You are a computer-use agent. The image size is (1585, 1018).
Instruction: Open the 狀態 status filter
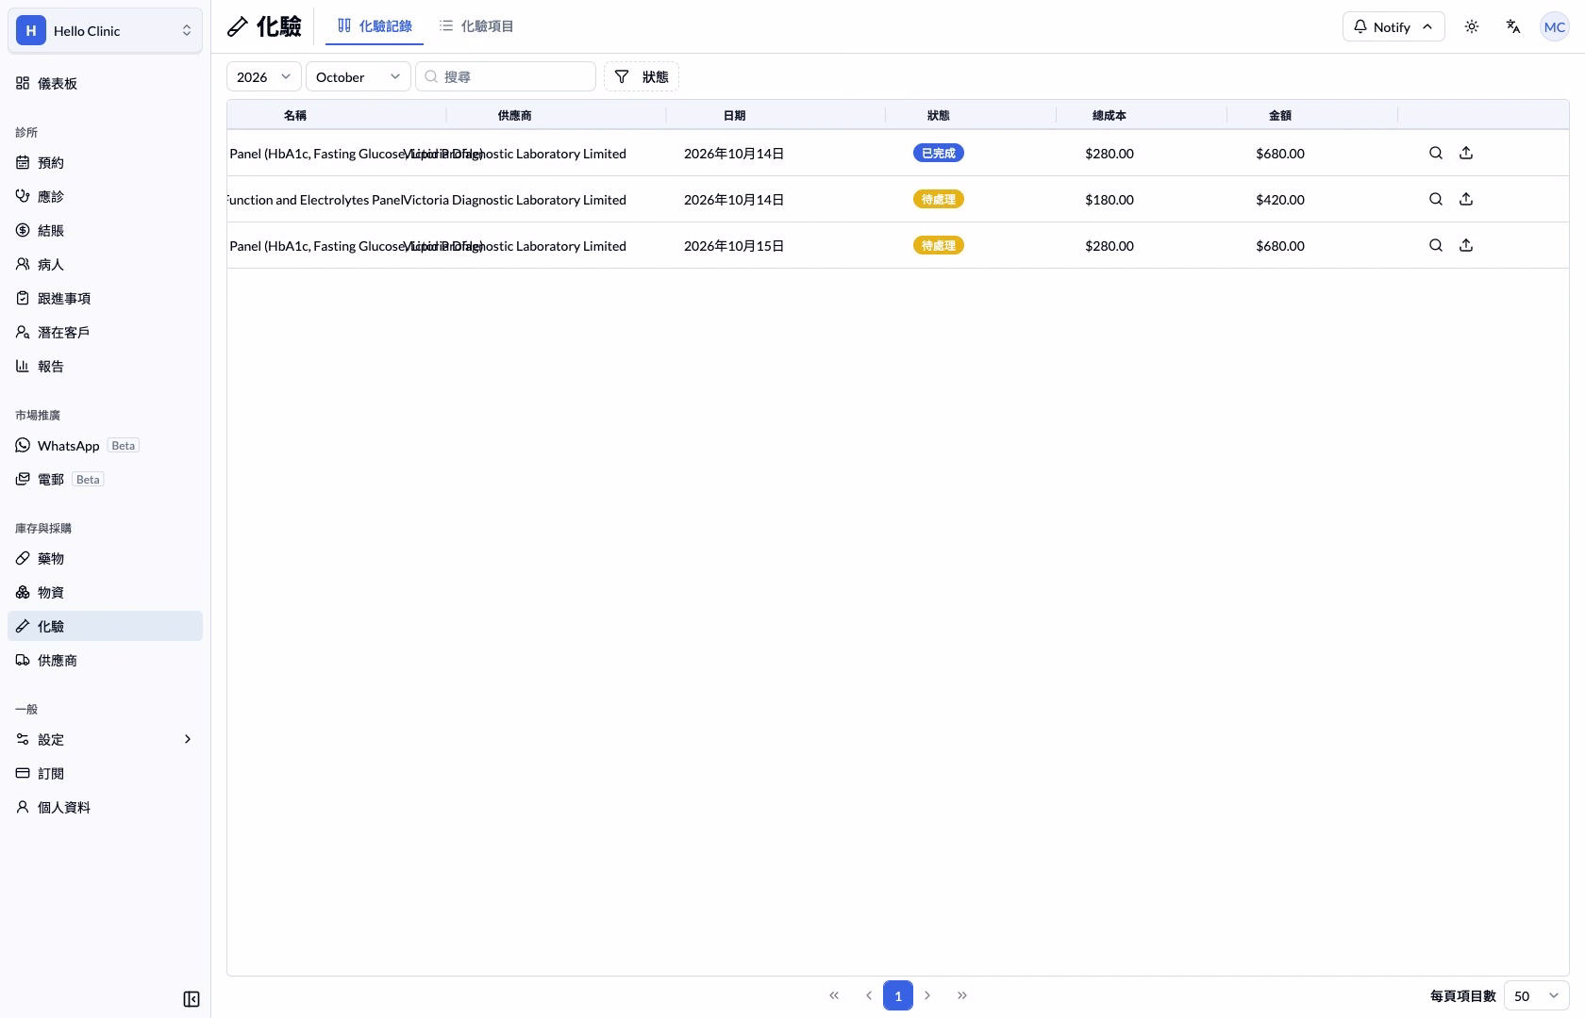pos(642,76)
